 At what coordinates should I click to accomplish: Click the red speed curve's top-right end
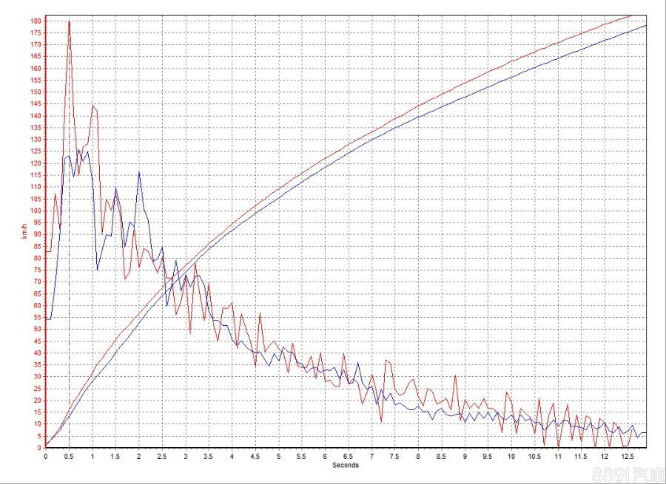point(629,16)
